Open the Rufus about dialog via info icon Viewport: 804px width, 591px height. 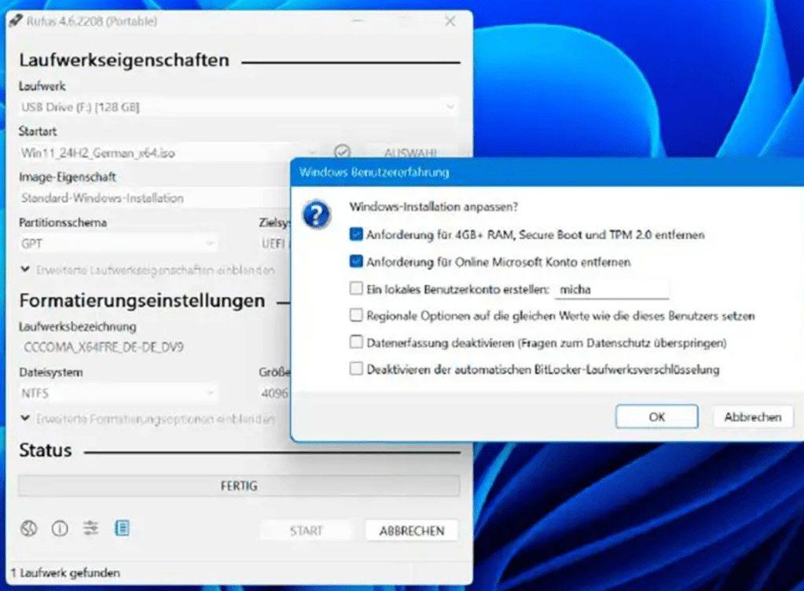pyautogui.click(x=60, y=530)
